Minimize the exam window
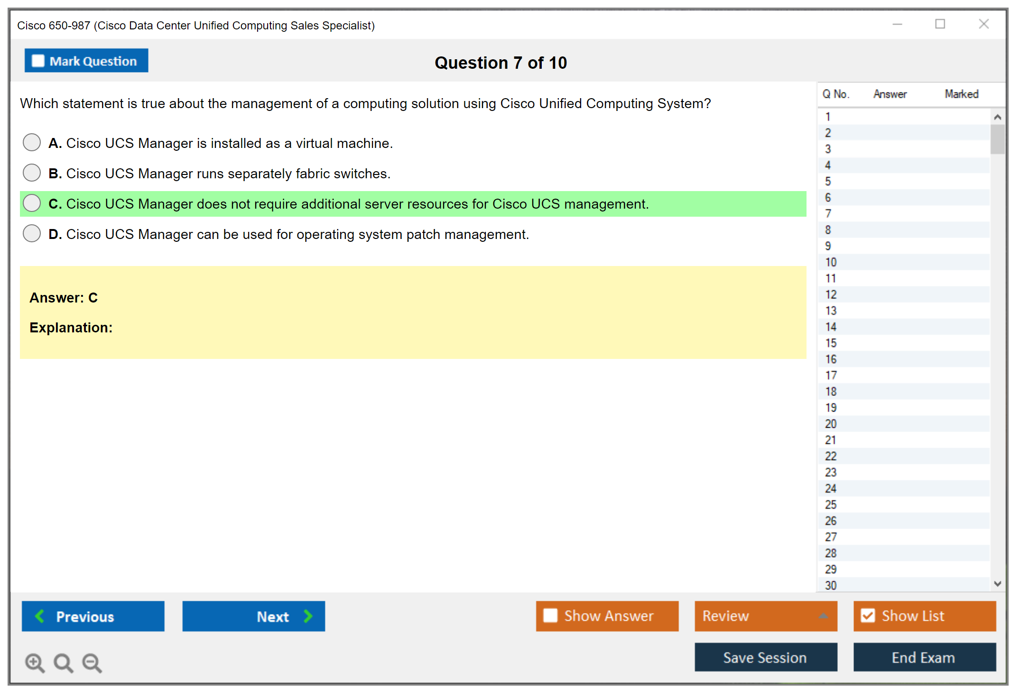Viewport: 1020px width, 697px height. point(897,24)
